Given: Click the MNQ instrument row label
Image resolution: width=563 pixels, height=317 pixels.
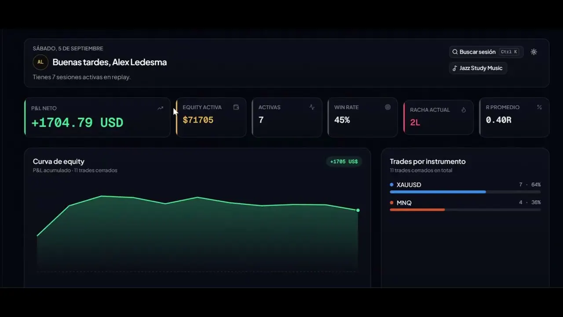Looking at the screenshot, I should coord(404,203).
